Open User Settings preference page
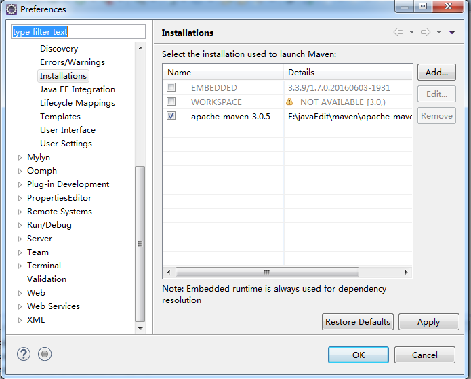 pyautogui.click(x=66, y=143)
